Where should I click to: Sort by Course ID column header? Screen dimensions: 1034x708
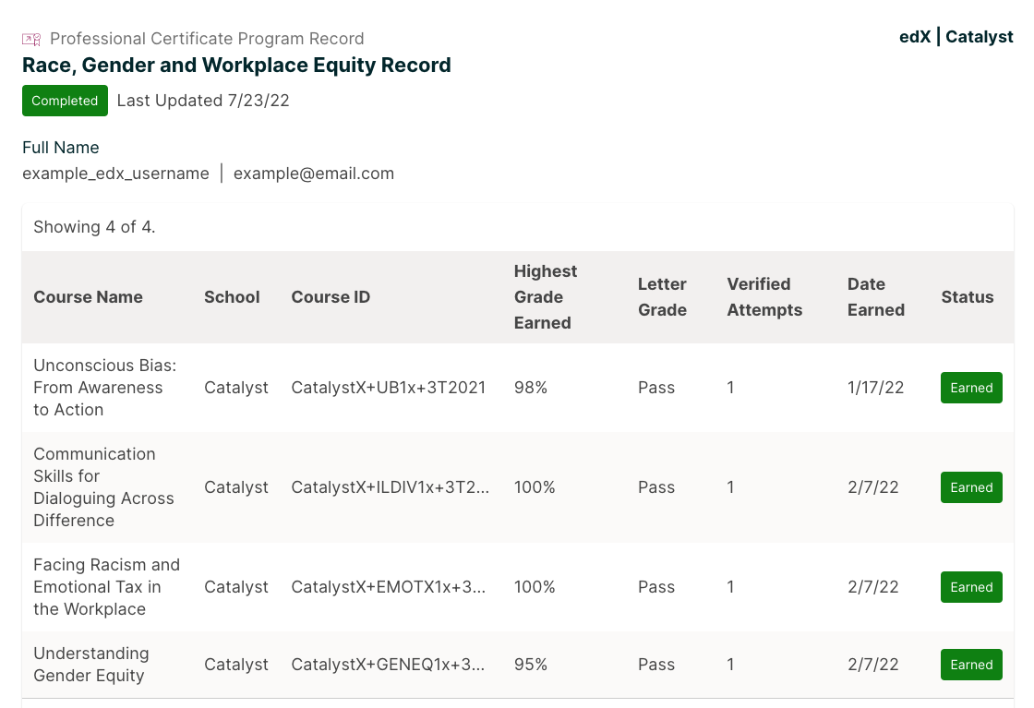pos(331,297)
